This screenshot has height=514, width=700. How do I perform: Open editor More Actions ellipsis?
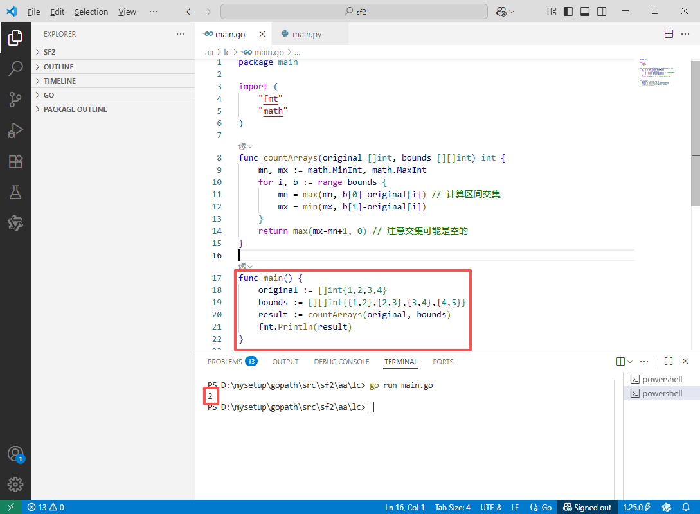click(x=685, y=34)
